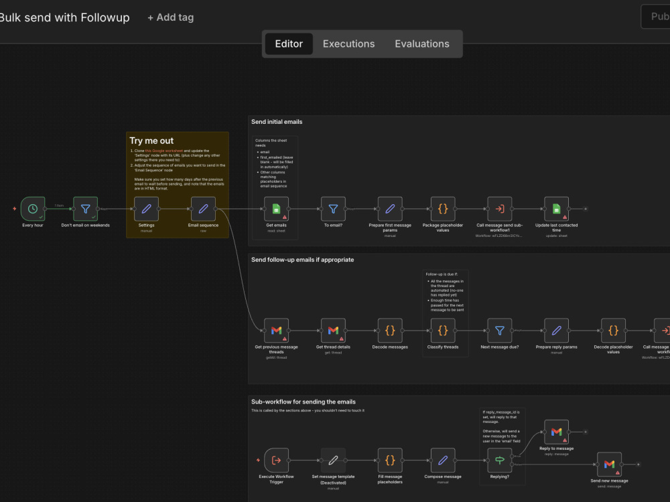This screenshot has height=502, width=670.
Task: Select the Try me out sticky note title
Action: click(x=151, y=141)
